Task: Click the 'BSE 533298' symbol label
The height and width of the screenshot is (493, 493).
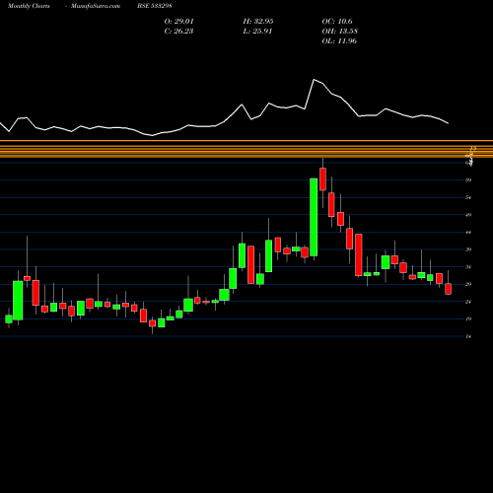Action: pyautogui.click(x=155, y=6)
